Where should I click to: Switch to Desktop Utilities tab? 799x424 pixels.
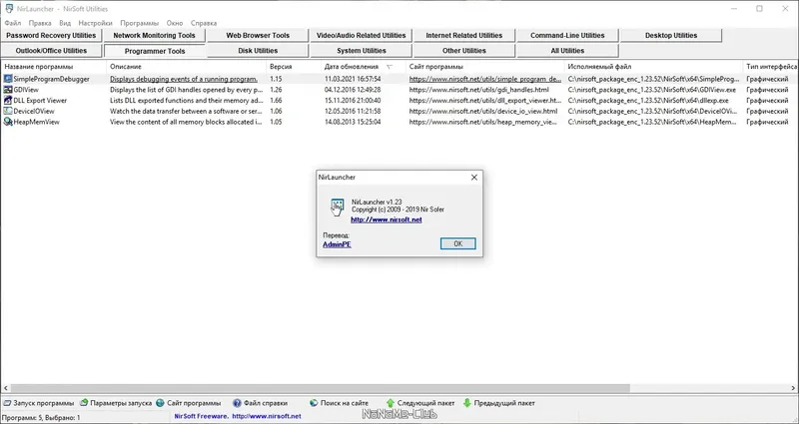coord(671,35)
